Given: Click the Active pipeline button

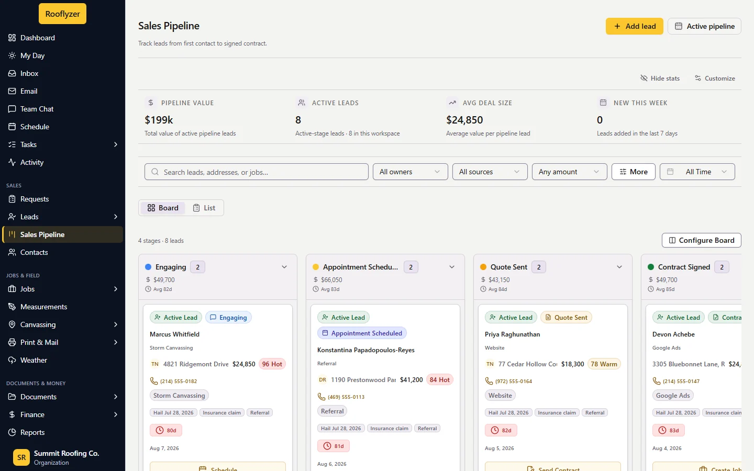Looking at the screenshot, I should 704,26.
